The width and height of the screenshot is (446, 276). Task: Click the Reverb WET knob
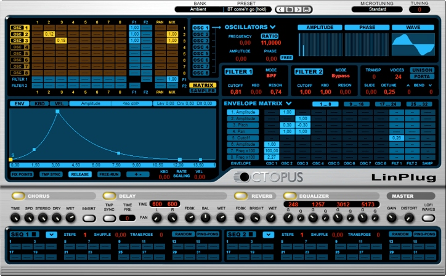tap(271, 218)
